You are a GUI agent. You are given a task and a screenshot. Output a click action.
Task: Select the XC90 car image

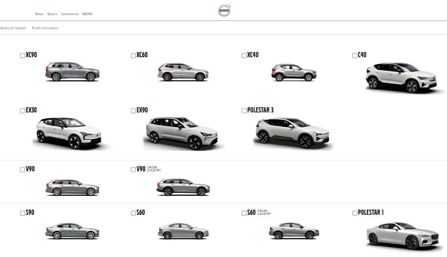(x=72, y=72)
